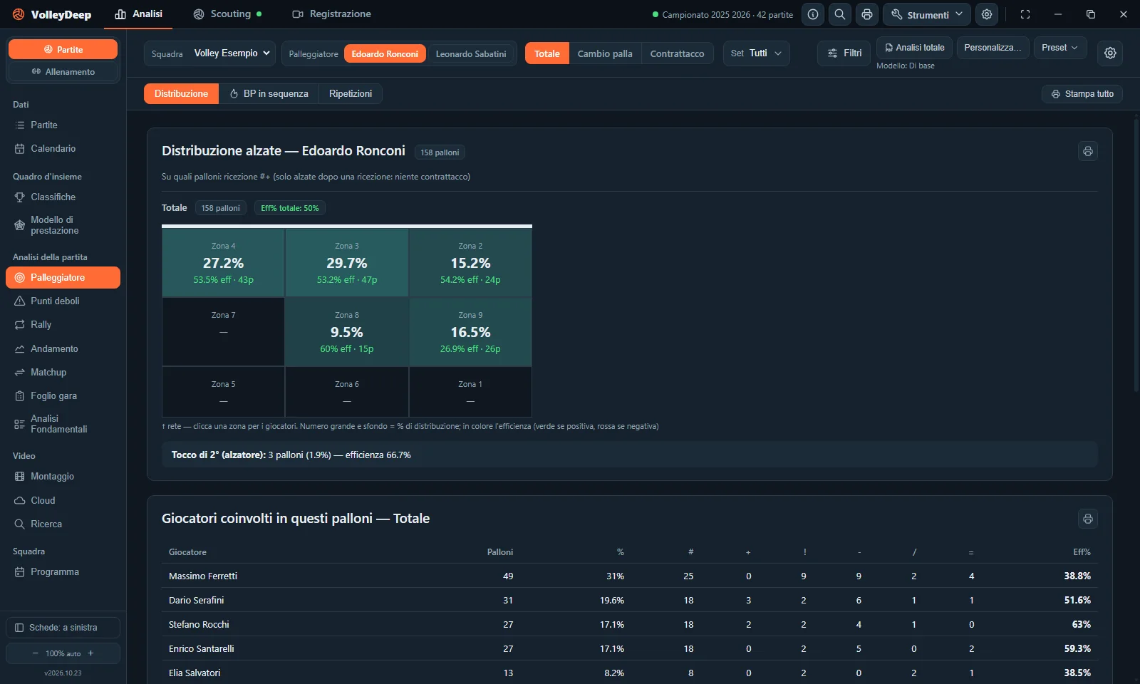The image size is (1140, 684).
Task: Switch to BP in sequenza tab
Action: tap(269, 94)
